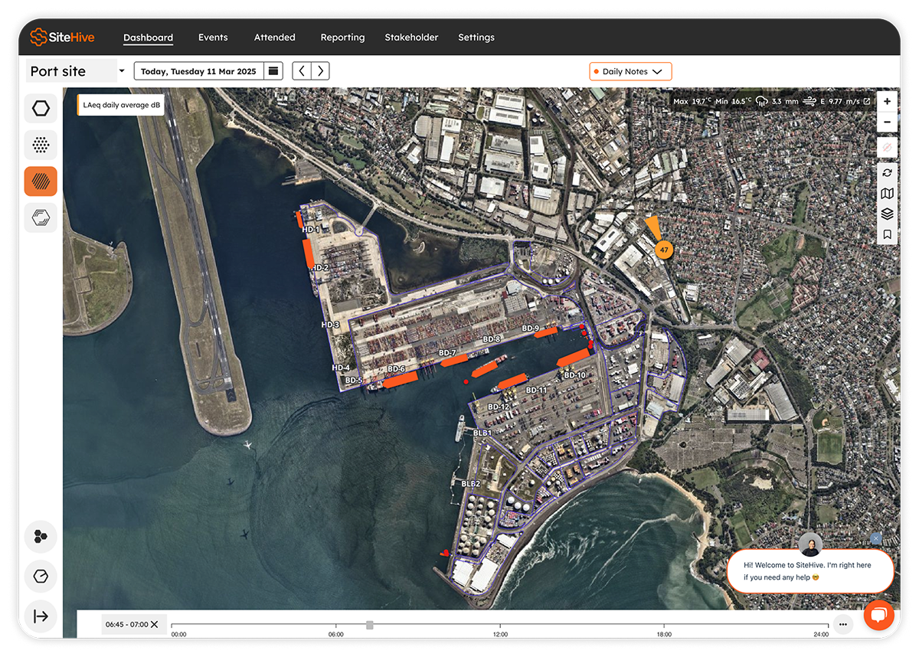Click the 06:00 mark on the timeline
Viewport: 919px width, 657px height.
point(336,633)
